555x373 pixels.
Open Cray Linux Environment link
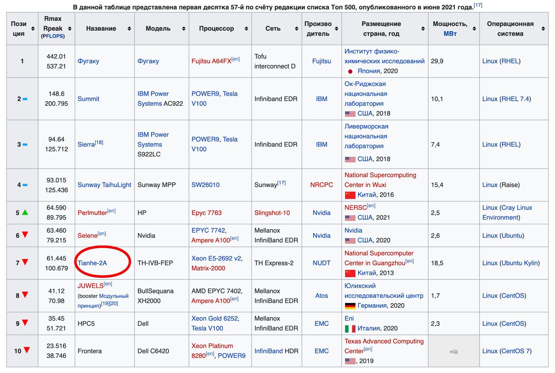pos(507,213)
